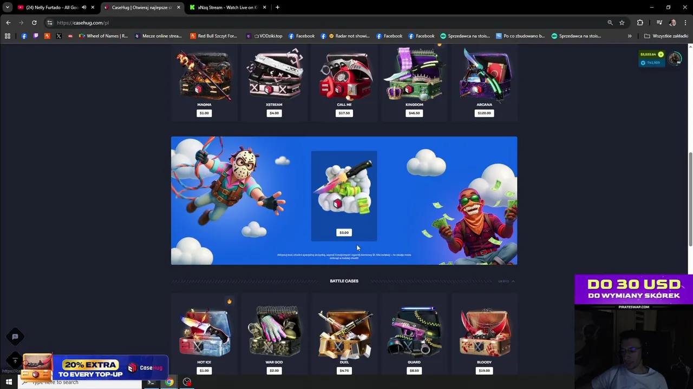
Task: Click the Chrome profile avatar icon
Action: pyautogui.click(x=672, y=23)
